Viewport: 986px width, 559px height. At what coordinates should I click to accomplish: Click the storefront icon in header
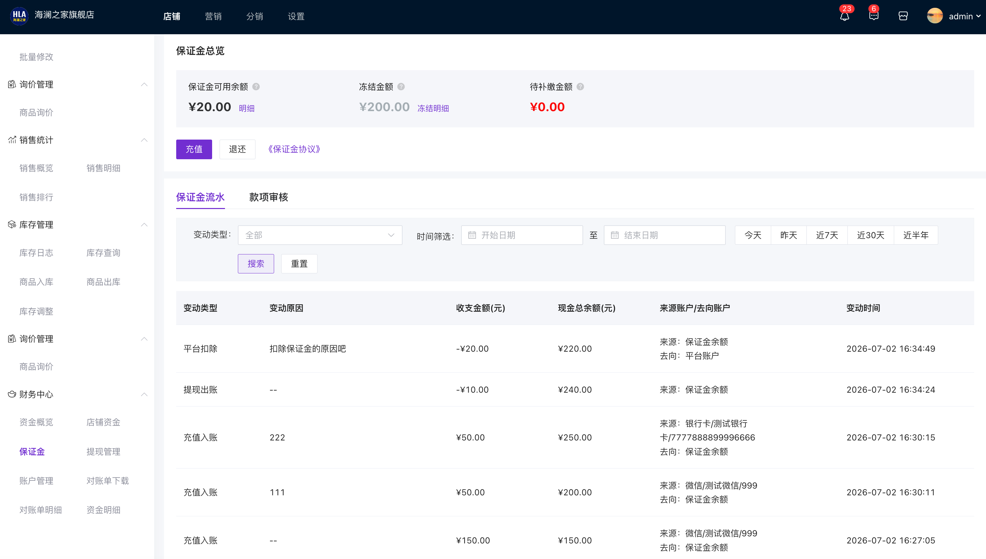point(903,16)
